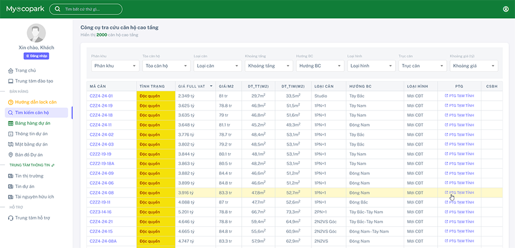Click the Tin thị trường news icon
Viewport: 515px width, 248px height.
point(10,175)
